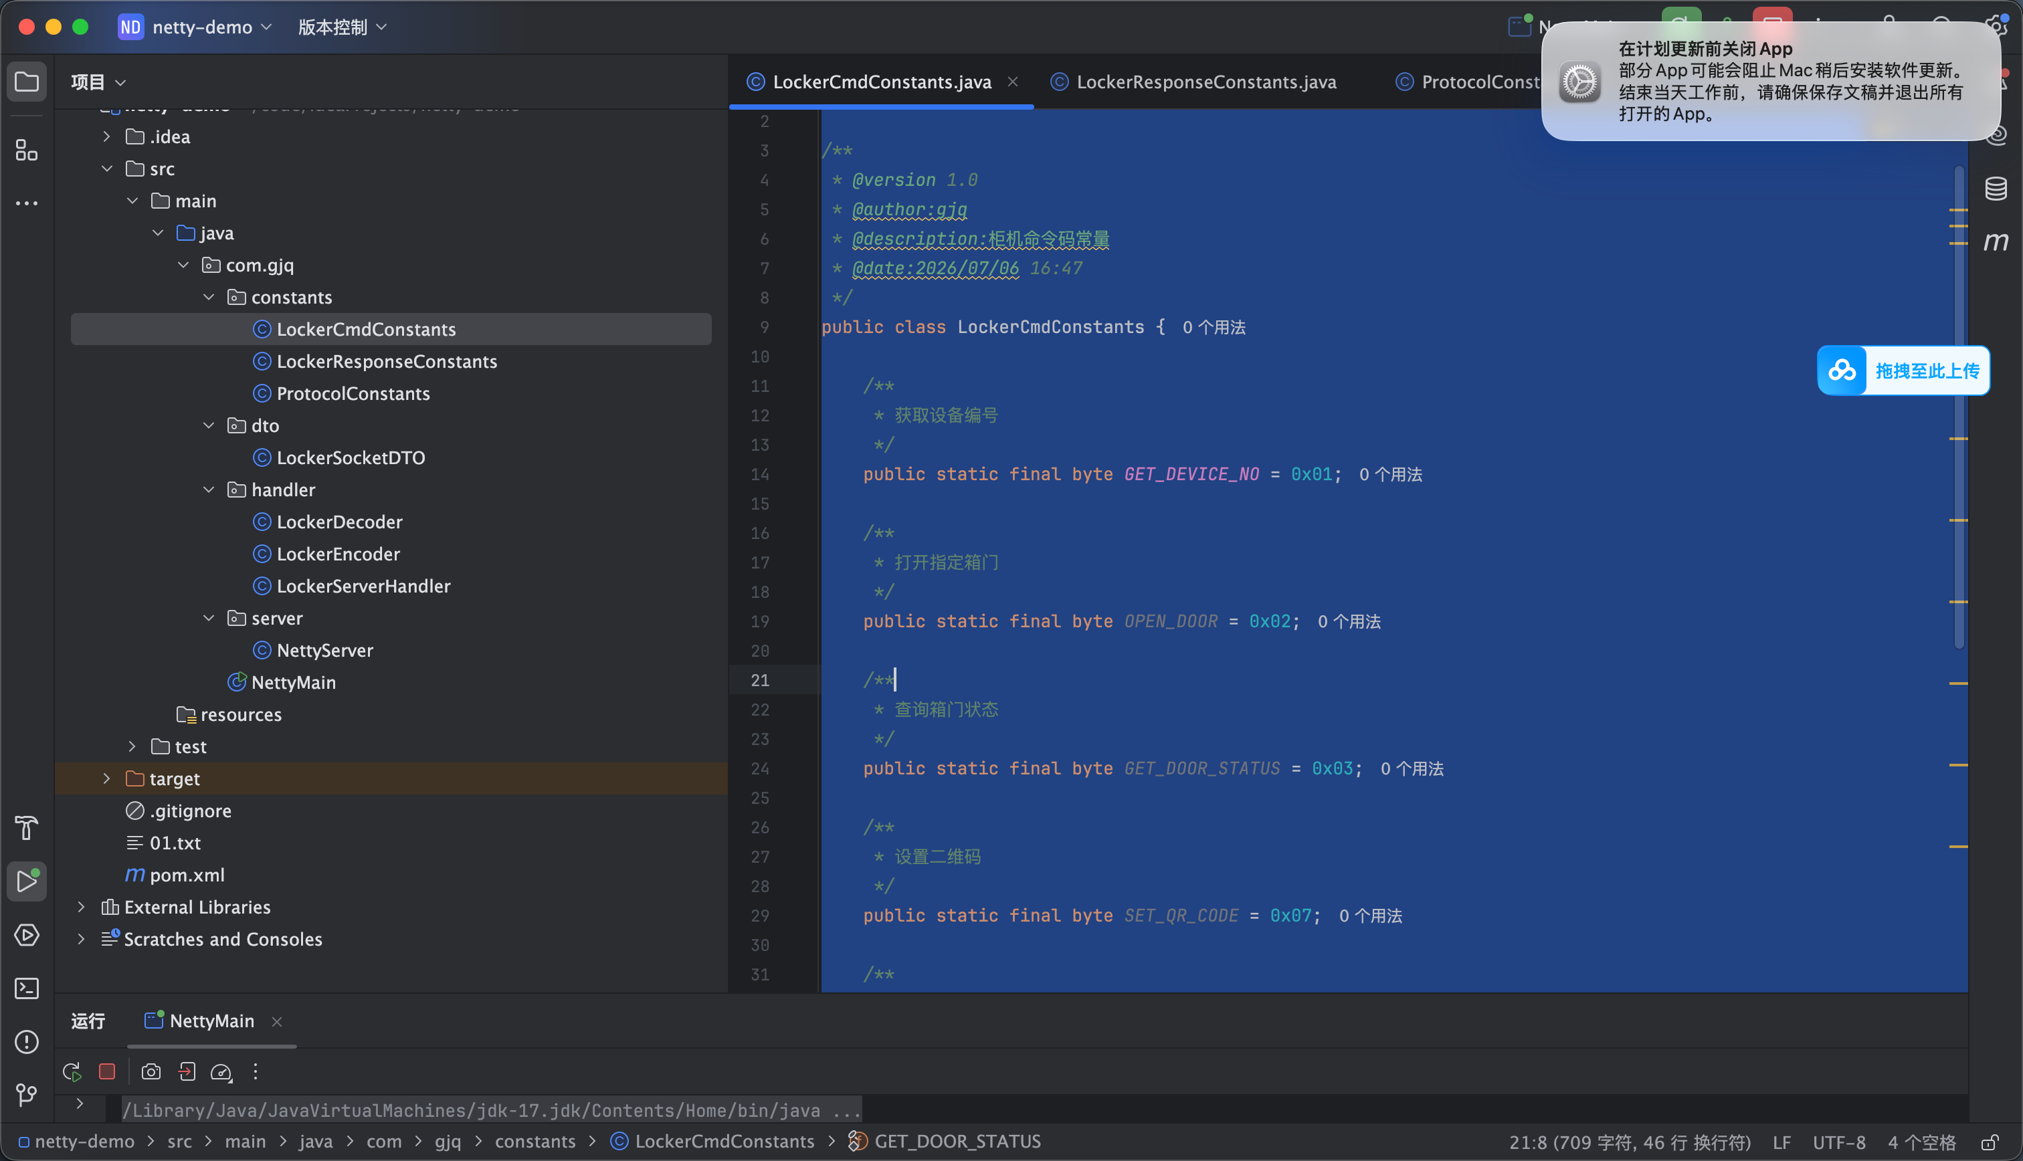Screen dimensions: 2023x1161
Task: Open the Maven tool window icon
Action: pyautogui.click(x=1996, y=241)
